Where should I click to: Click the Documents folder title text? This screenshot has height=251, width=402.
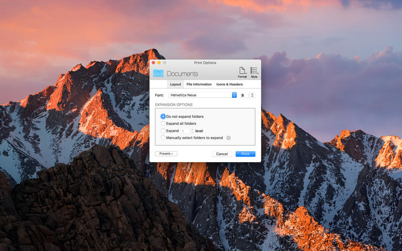[182, 74]
